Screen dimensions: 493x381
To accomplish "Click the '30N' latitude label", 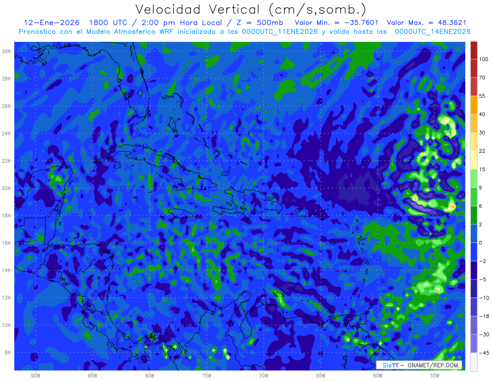I will pos(7,51).
